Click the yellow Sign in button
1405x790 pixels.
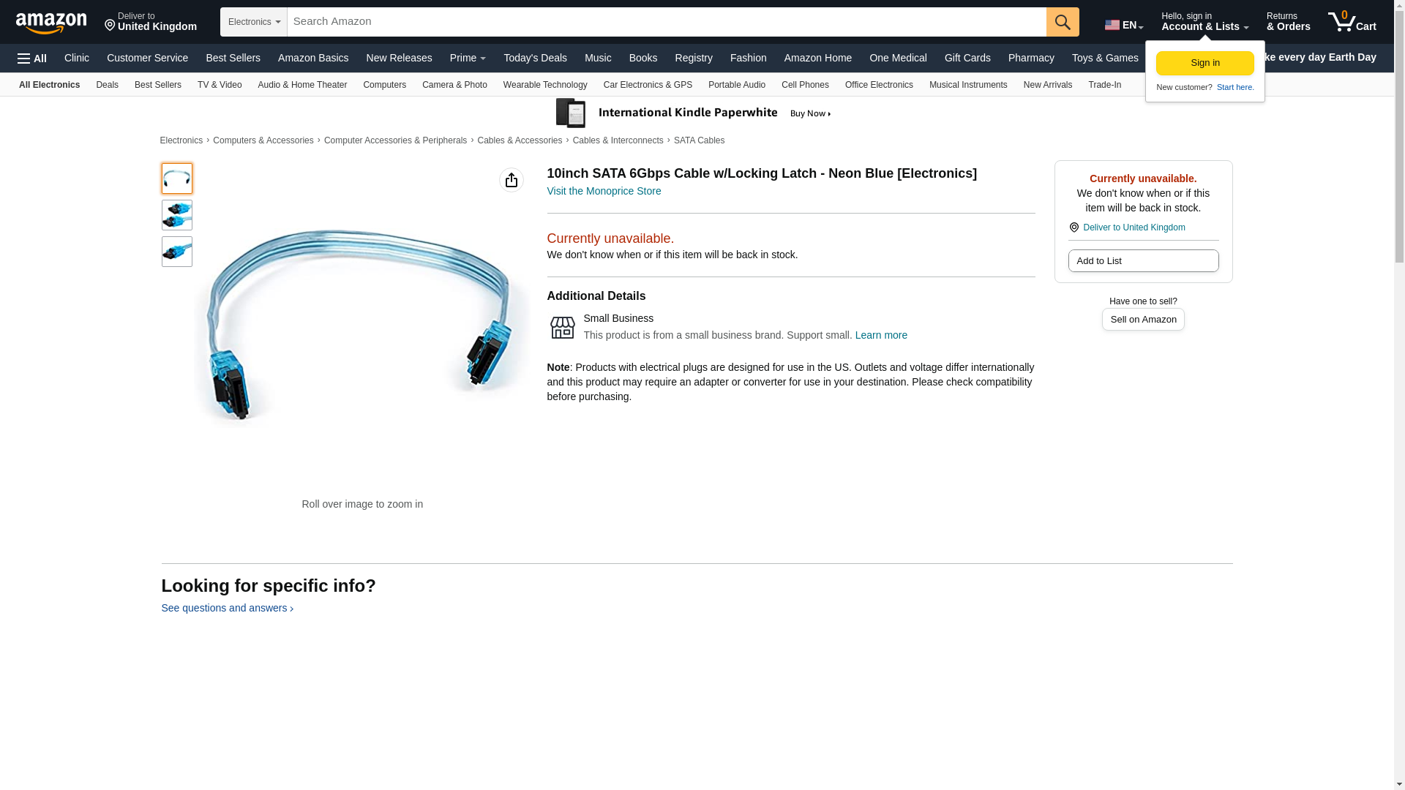(x=1204, y=63)
